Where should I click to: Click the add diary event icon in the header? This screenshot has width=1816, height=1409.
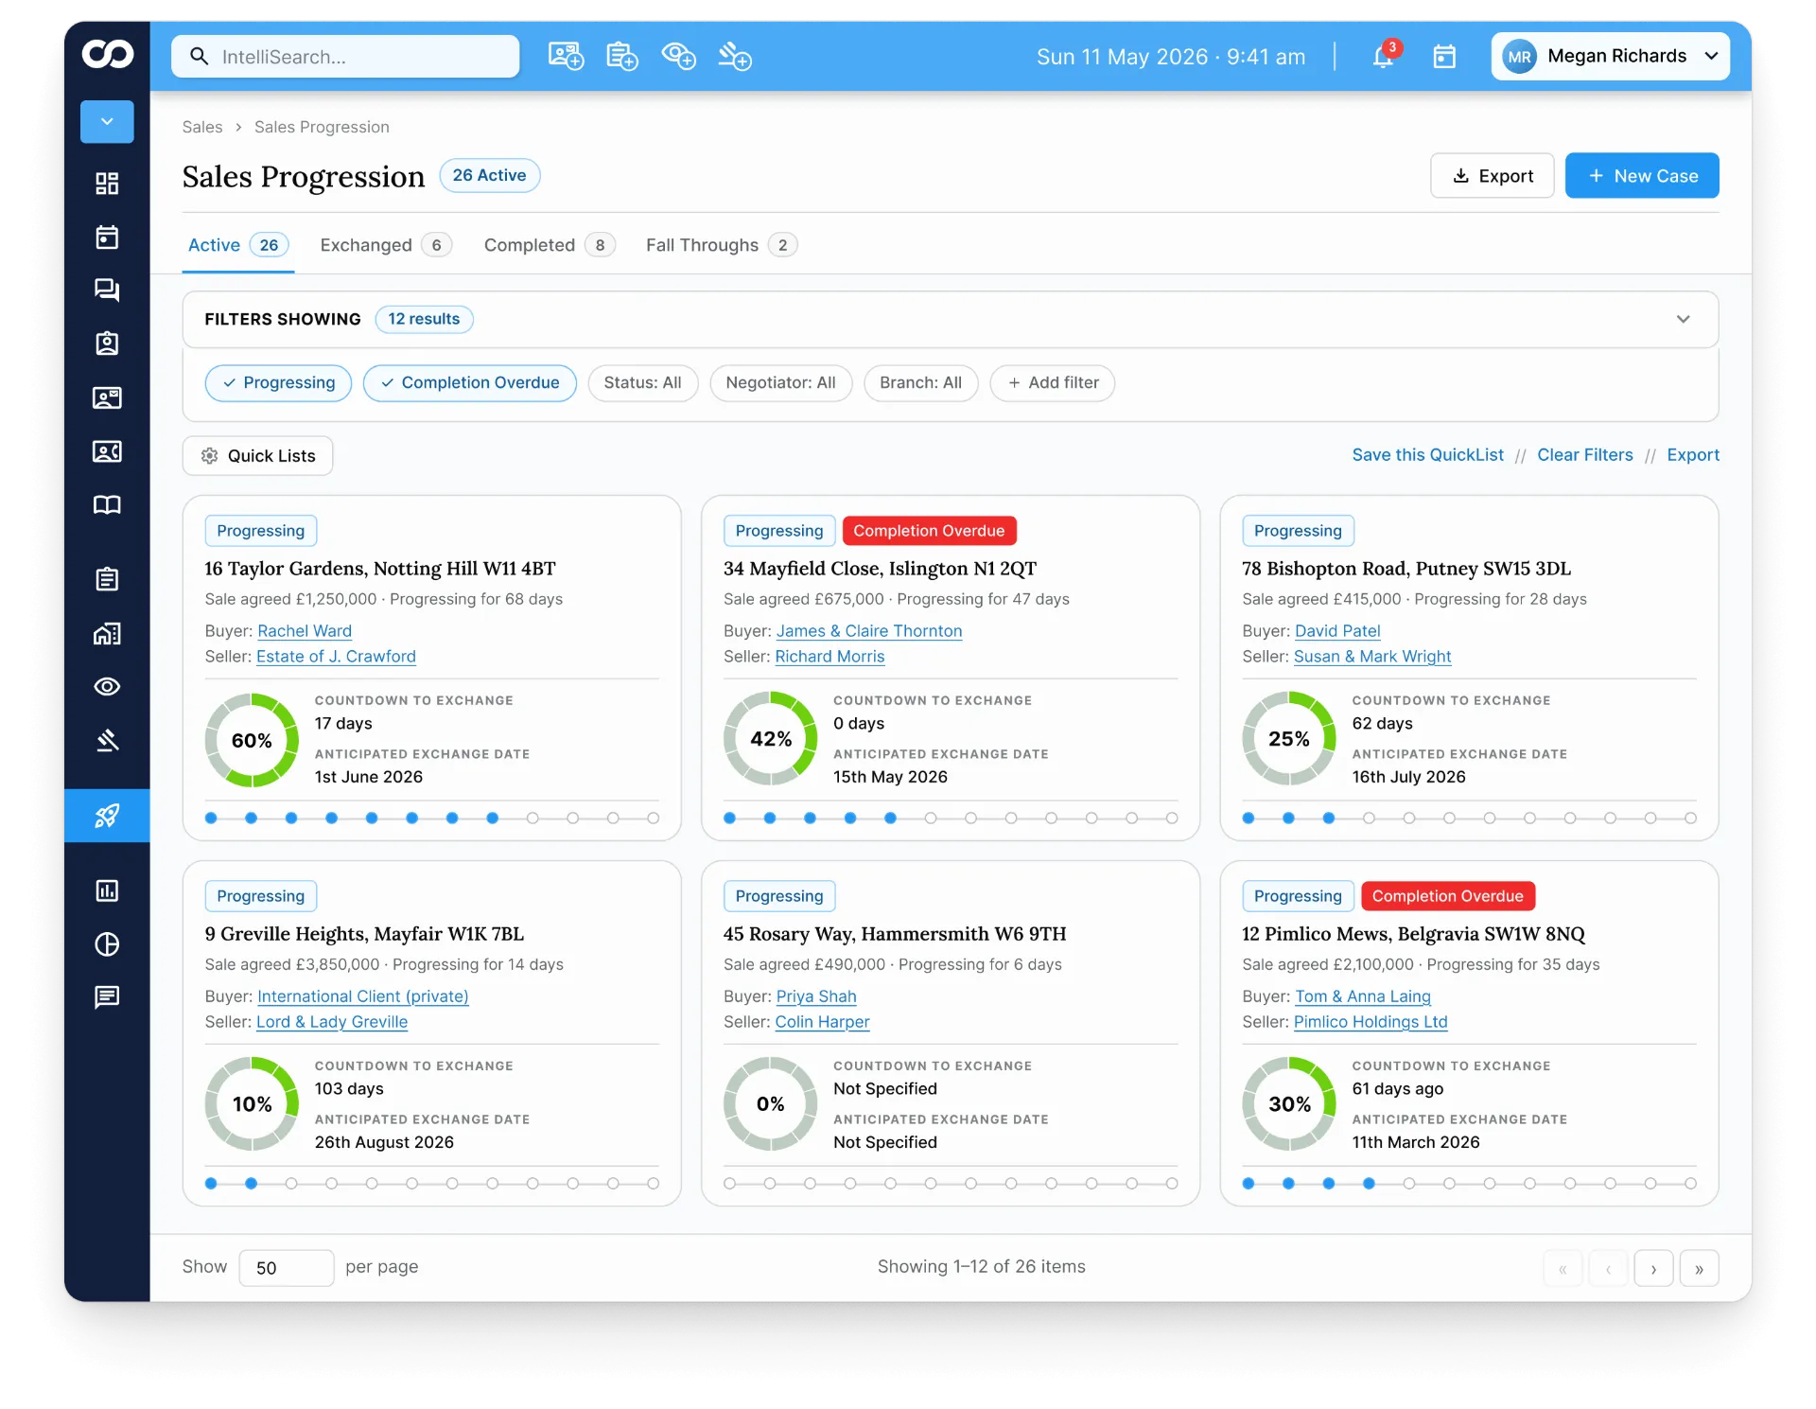tap(622, 57)
